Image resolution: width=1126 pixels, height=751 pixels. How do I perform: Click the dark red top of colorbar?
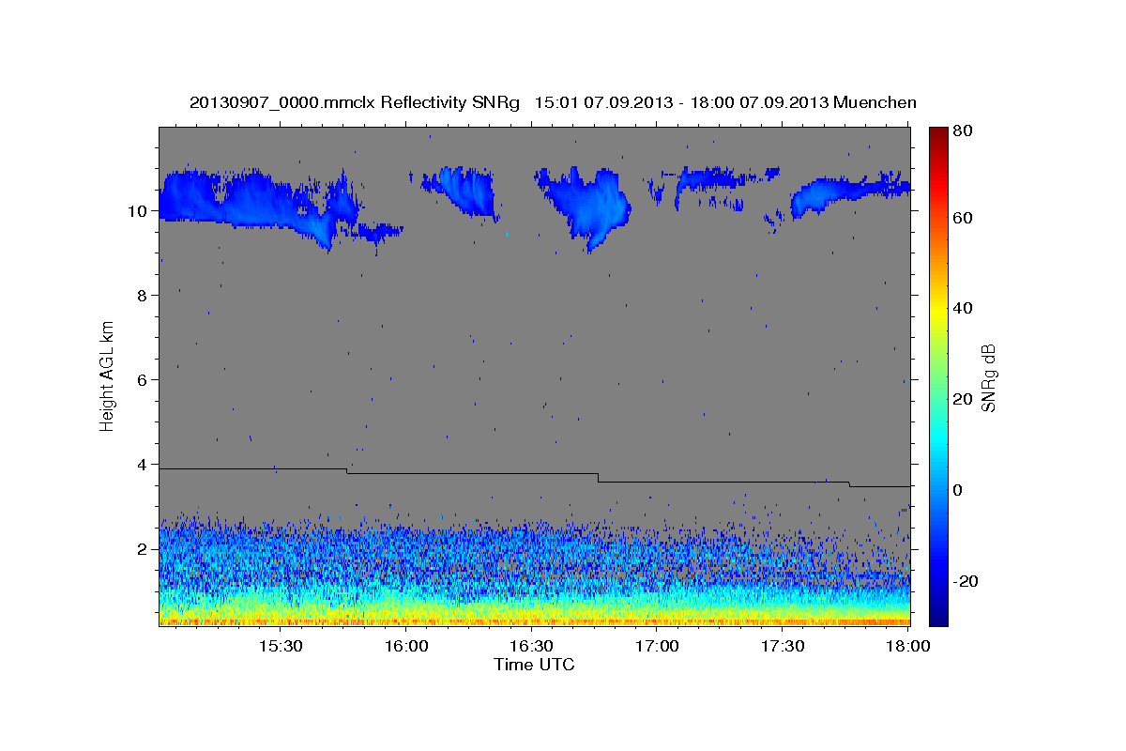(x=937, y=133)
